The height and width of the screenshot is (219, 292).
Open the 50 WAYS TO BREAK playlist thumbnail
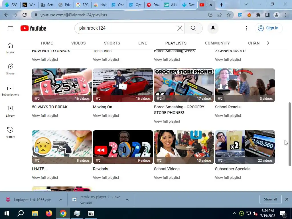62,85
